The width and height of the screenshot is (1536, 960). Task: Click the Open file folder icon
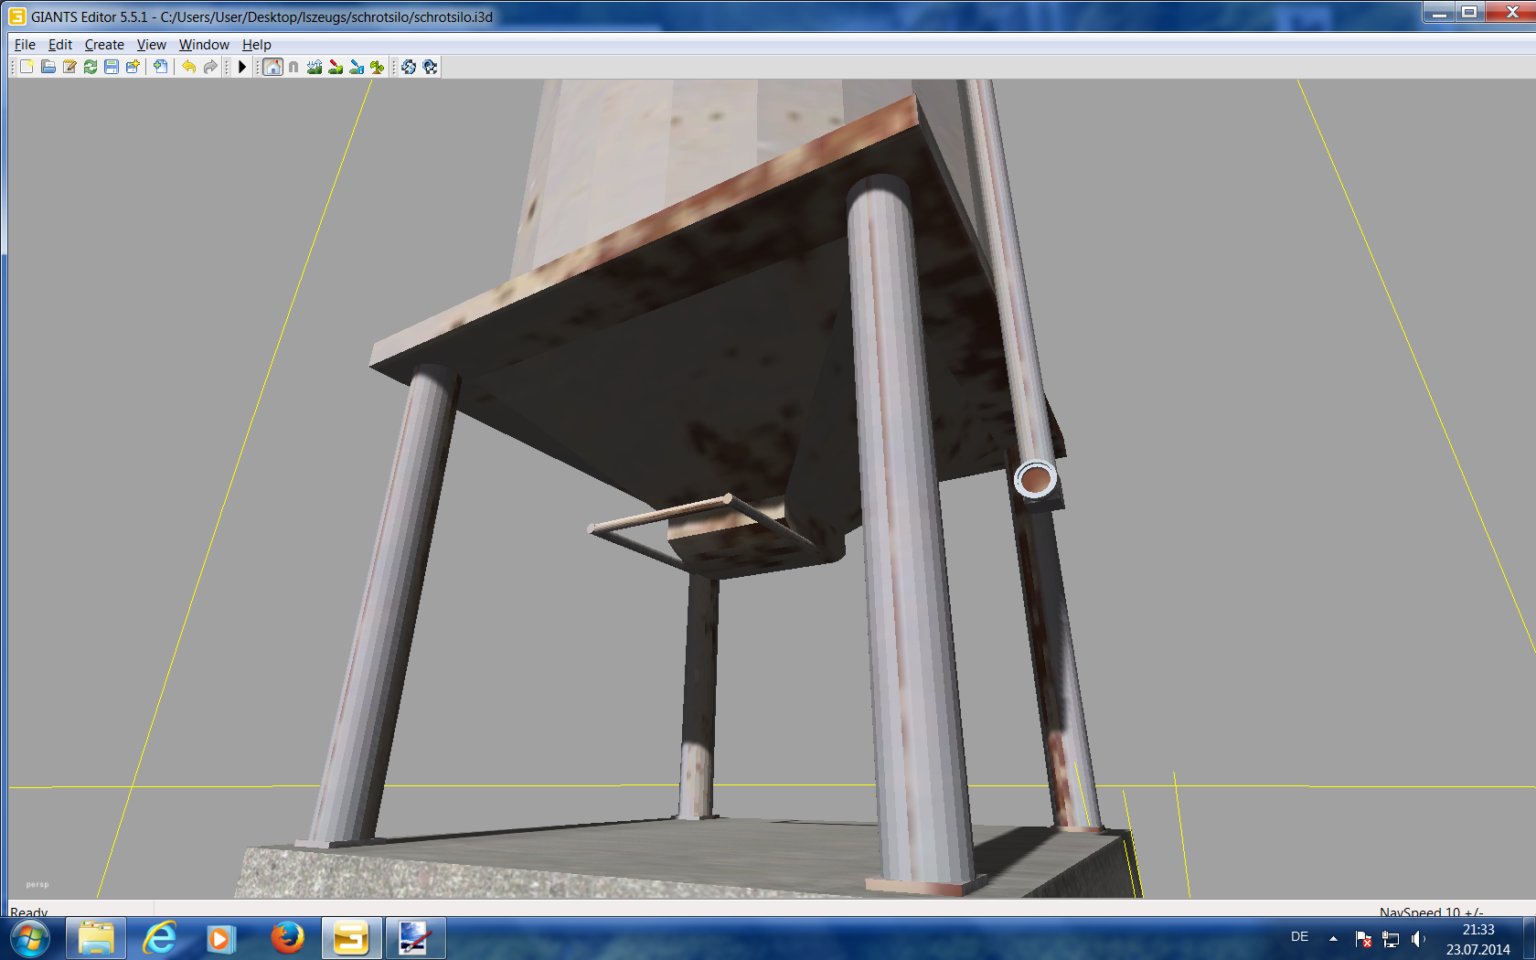(x=48, y=67)
